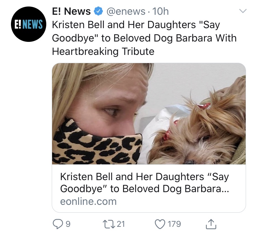Viewport: 257px width, 234px height.
Task: Click the blue verified badge
Action: click(x=98, y=11)
